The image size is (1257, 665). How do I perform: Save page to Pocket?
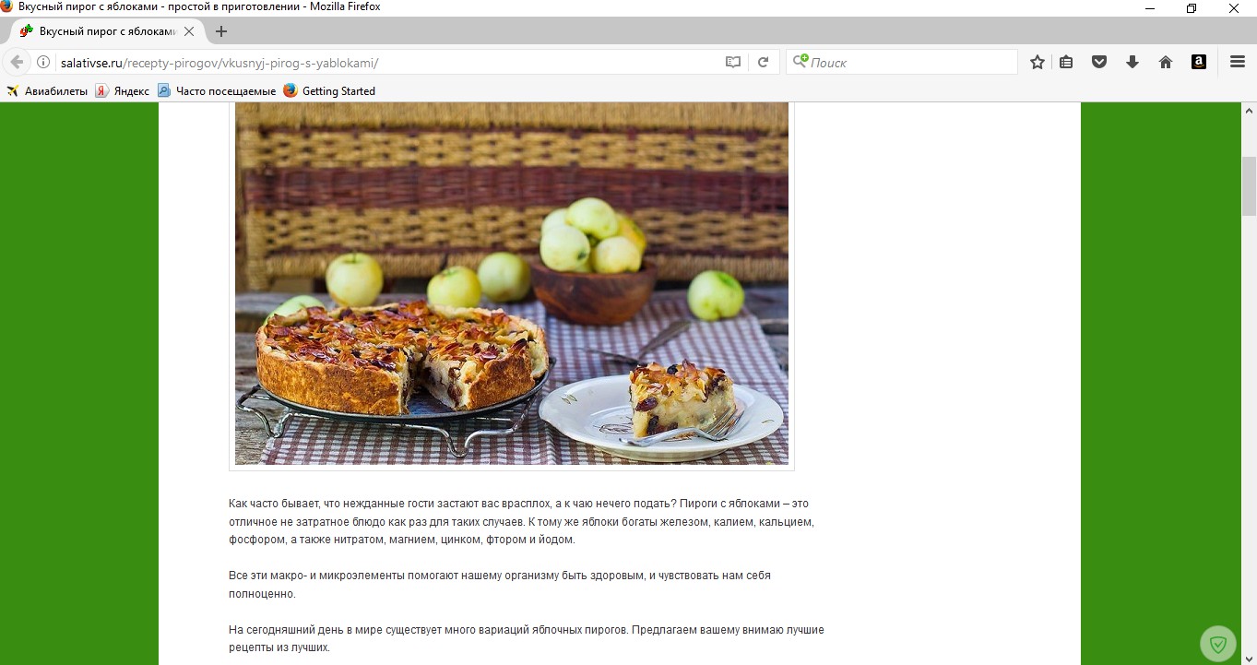pyautogui.click(x=1099, y=62)
